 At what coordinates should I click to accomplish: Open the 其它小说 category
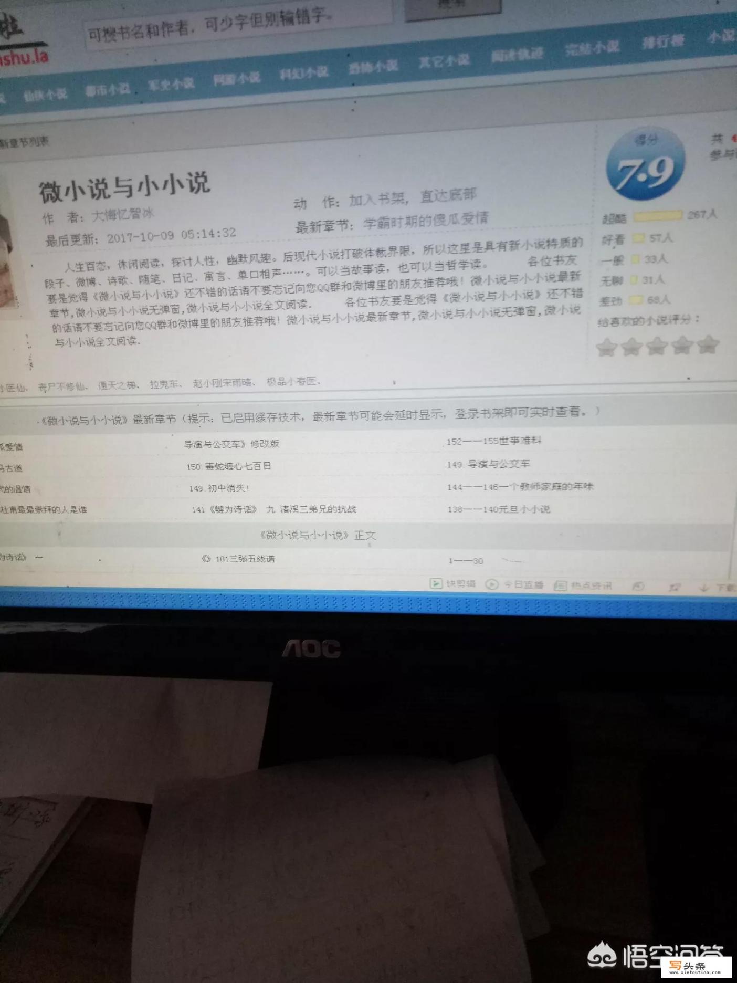pos(444,61)
